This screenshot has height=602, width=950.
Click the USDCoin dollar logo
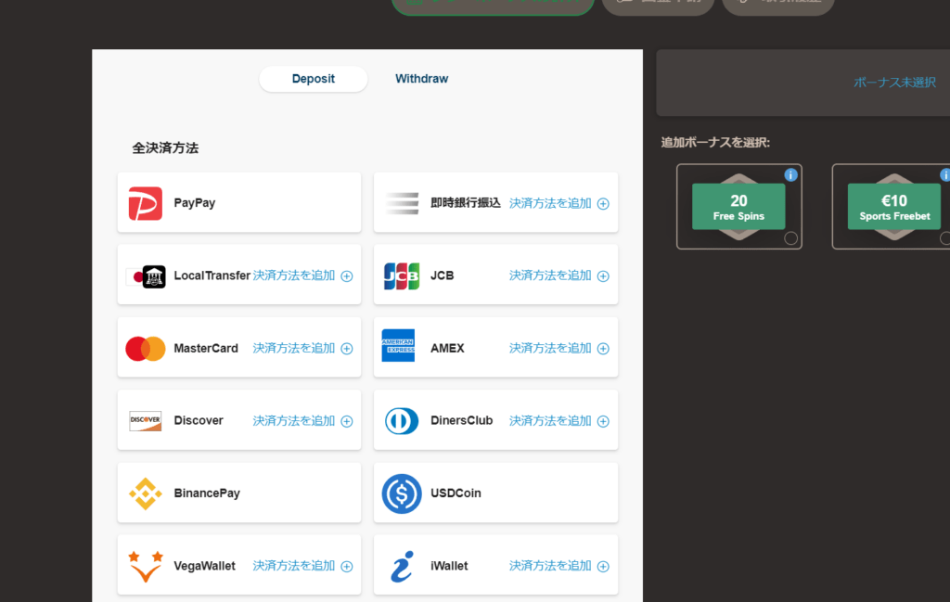[402, 493]
